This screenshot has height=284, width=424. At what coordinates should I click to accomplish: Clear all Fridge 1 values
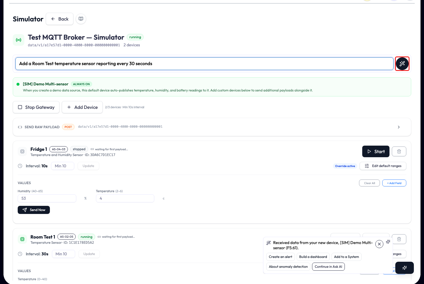369,183
